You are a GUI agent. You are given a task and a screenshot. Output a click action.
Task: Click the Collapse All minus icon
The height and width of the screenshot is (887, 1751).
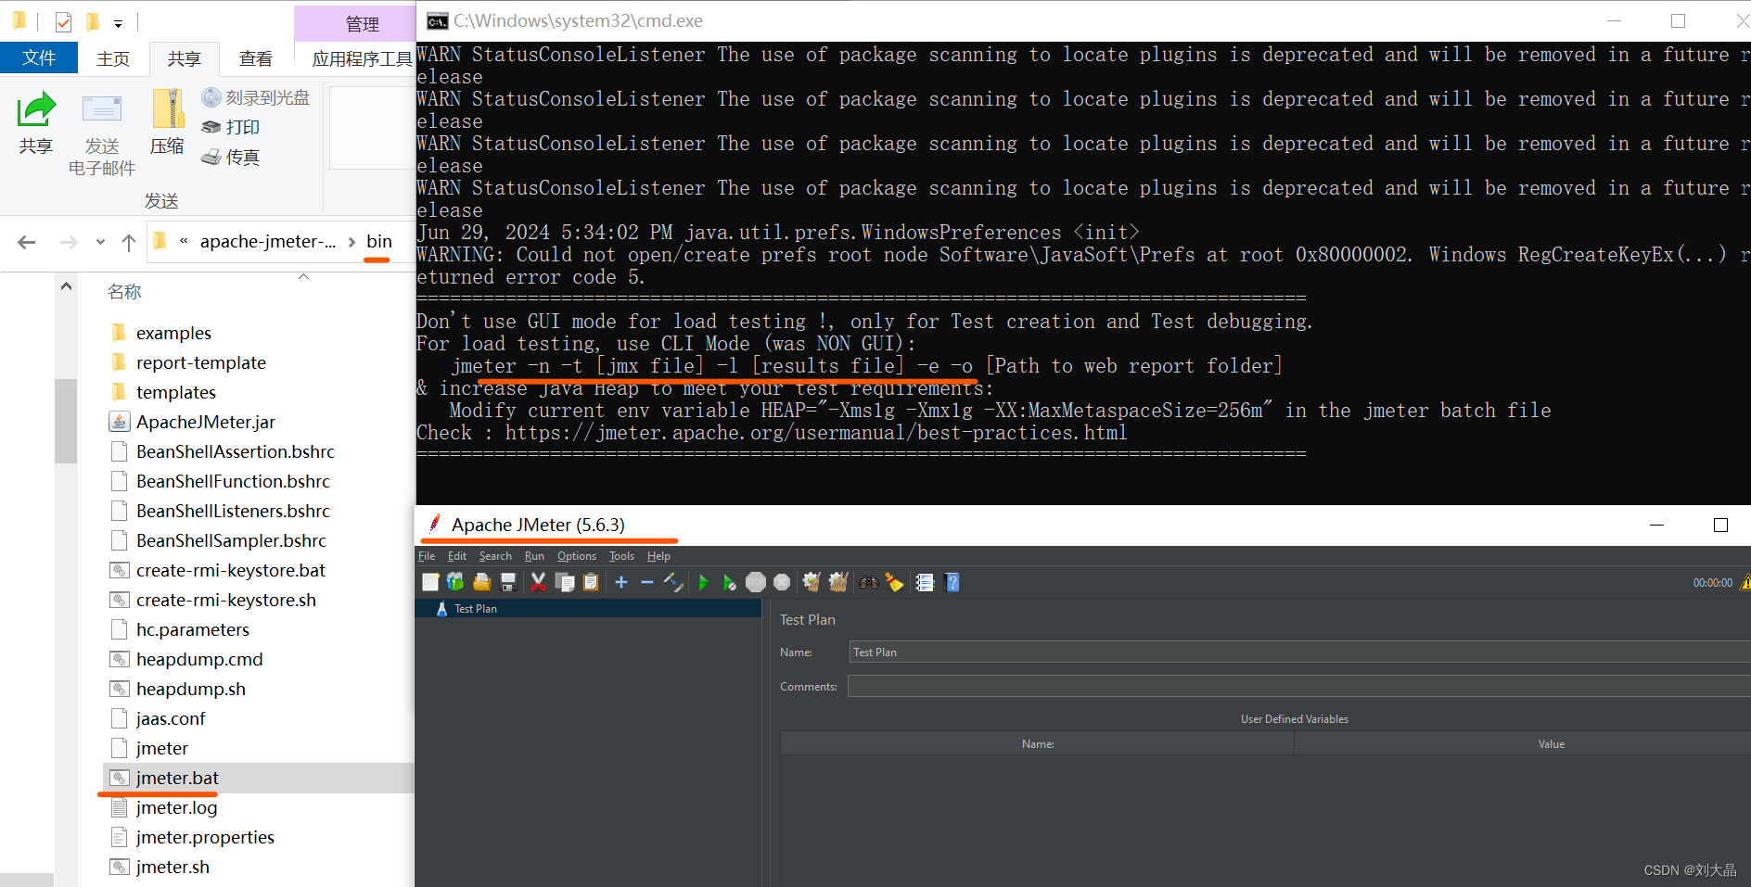click(x=647, y=582)
